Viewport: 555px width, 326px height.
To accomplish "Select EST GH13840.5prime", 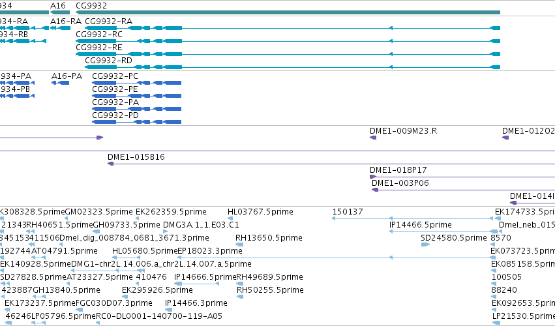I will point(67,290).
